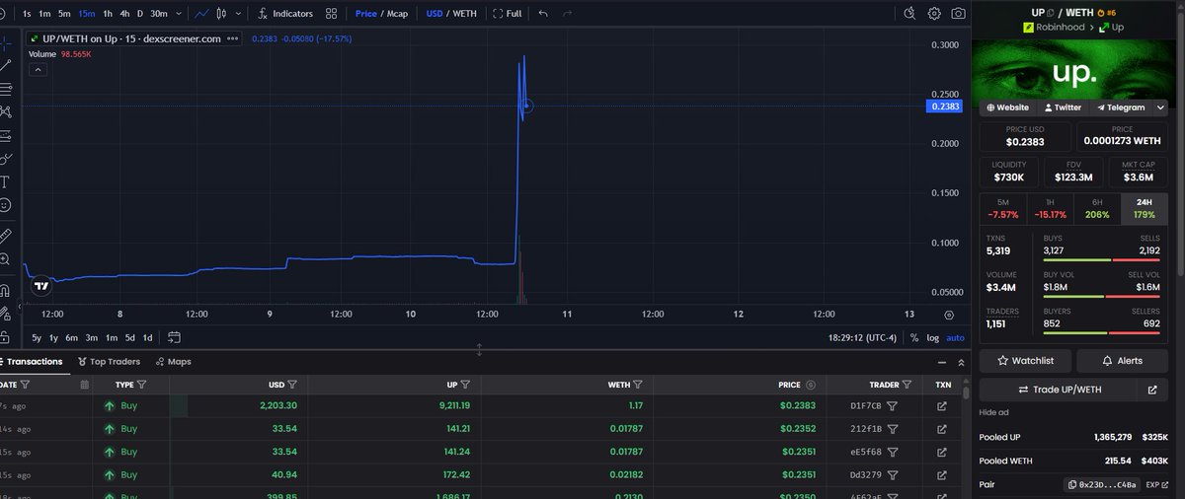Filter transactions by WETH column
This screenshot has width=1185, height=499.
(x=638, y=385)
